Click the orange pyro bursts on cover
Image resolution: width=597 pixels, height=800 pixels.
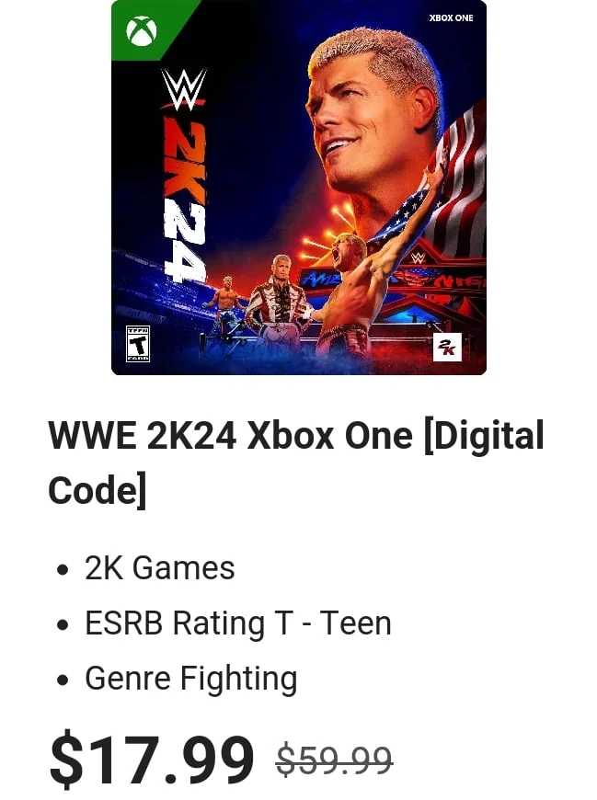point(326,232)
